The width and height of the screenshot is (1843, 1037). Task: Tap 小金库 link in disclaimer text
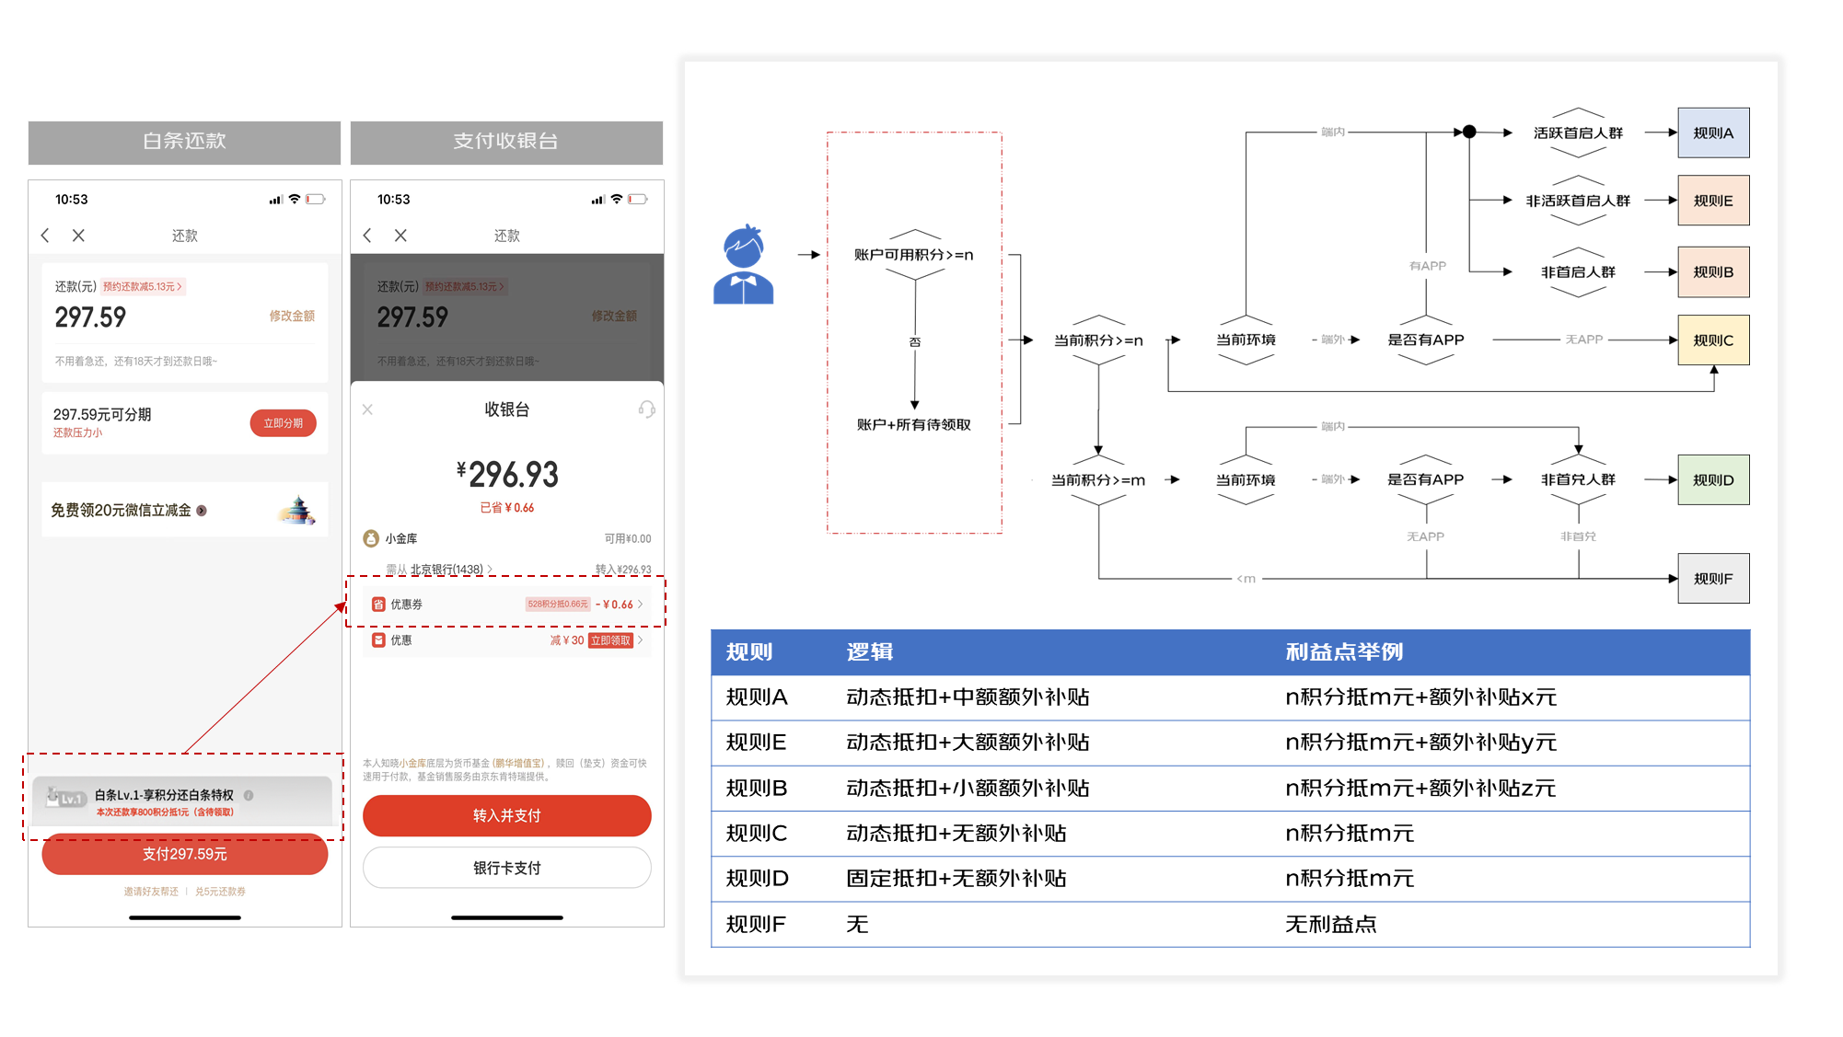(412, 763)
